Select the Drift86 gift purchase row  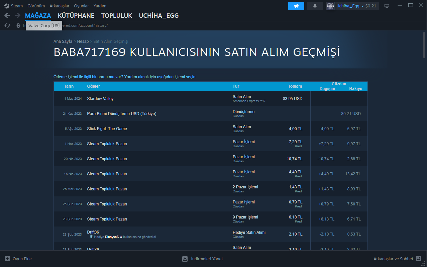(211, 234)
